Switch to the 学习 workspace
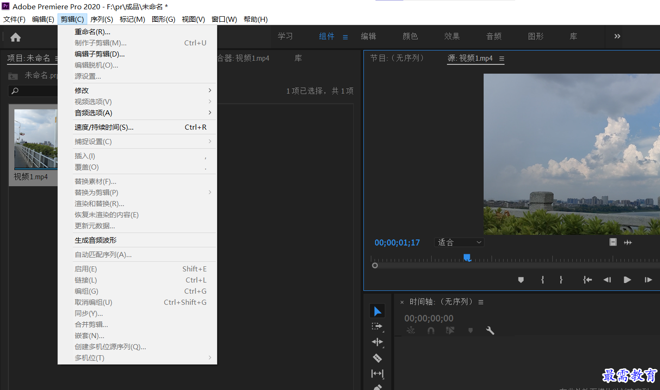The image size is (660, 390). tap(285, 36)
